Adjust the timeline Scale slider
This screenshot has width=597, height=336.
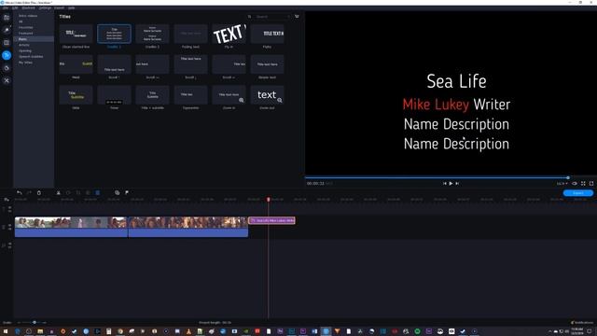[x=34, y=323]
